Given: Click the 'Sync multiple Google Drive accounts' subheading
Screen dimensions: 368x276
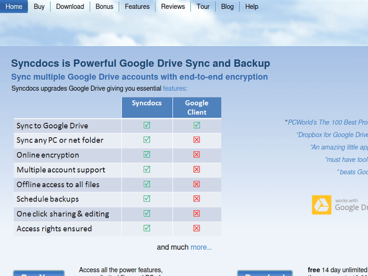Looking at the screenshot, I should (139, 77).
